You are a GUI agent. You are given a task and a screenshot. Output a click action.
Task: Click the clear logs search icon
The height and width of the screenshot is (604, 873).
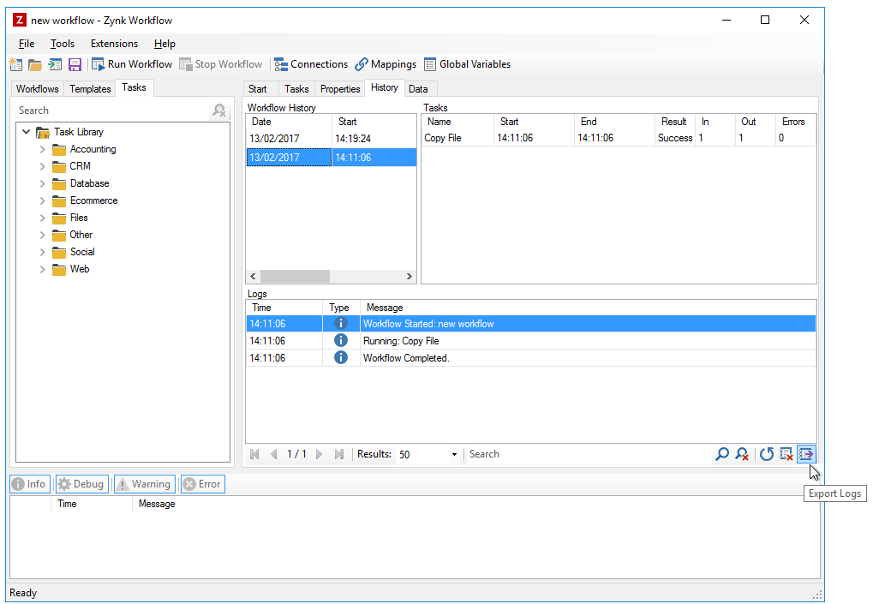pos(742,454)
